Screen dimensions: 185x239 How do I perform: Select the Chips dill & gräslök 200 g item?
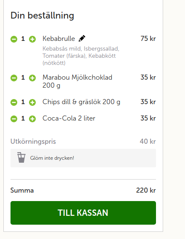tap(81, 102)
